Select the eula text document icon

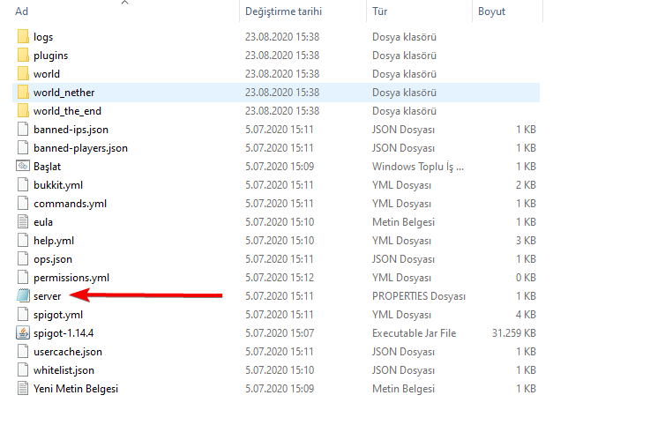point(23,222)
